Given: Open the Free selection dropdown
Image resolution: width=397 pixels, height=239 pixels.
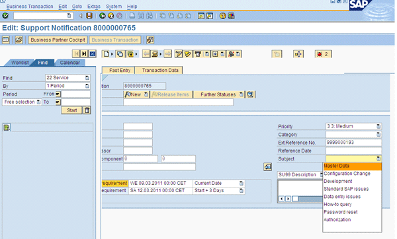Looking at the screenshot, I should (38, 102).
